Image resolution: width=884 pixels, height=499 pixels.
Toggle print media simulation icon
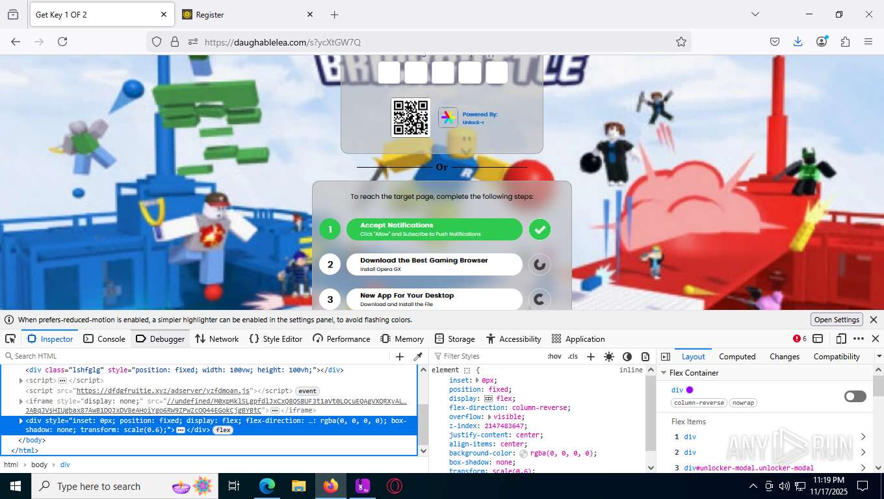[x=645, y=356]
